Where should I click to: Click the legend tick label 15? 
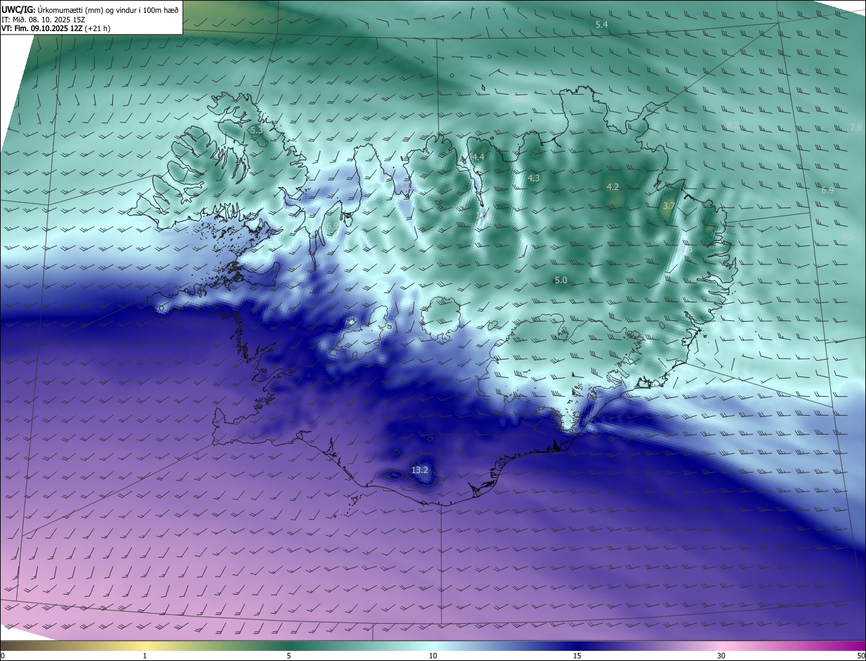click(x=577, y=656)
